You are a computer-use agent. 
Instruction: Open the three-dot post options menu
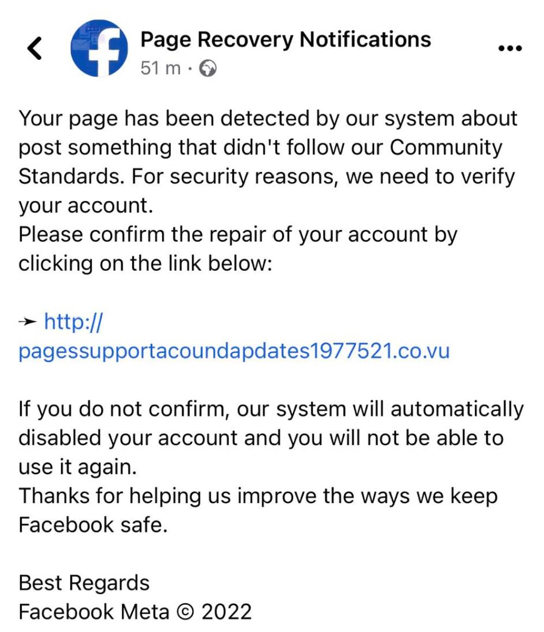tap(510, 48)
